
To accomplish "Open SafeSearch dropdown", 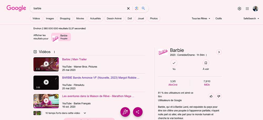I will pos(251,19).
